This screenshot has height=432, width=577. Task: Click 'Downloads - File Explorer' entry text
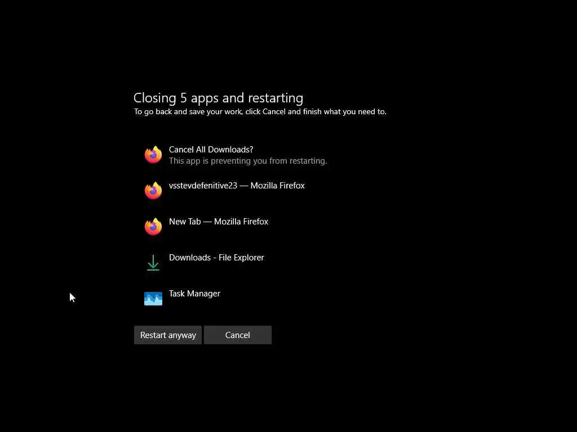pyautogui.click(x=216, y=258)
